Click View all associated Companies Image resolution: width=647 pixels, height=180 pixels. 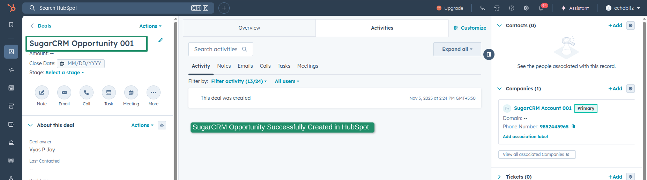pos(537,155)
